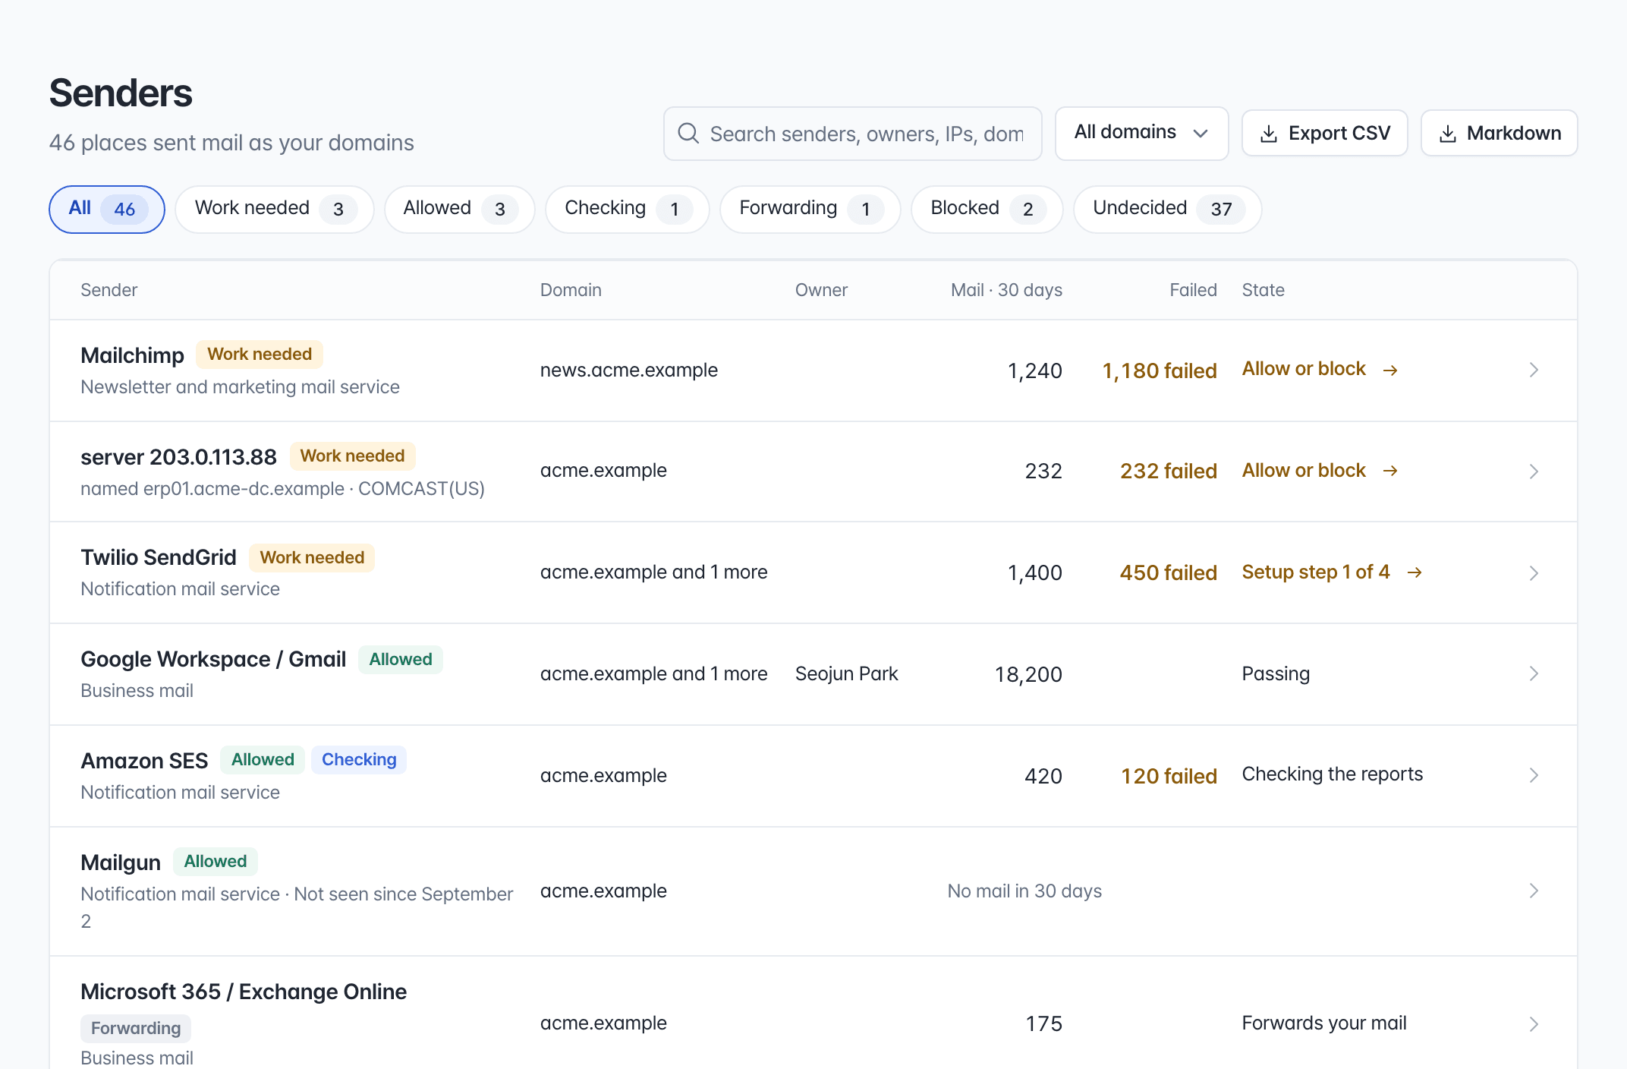The width and height of the screenshot is (1627, 1069).
Task: Click the Forwarding badge on Microsoft 365
Action: (x=136, y=1029)
